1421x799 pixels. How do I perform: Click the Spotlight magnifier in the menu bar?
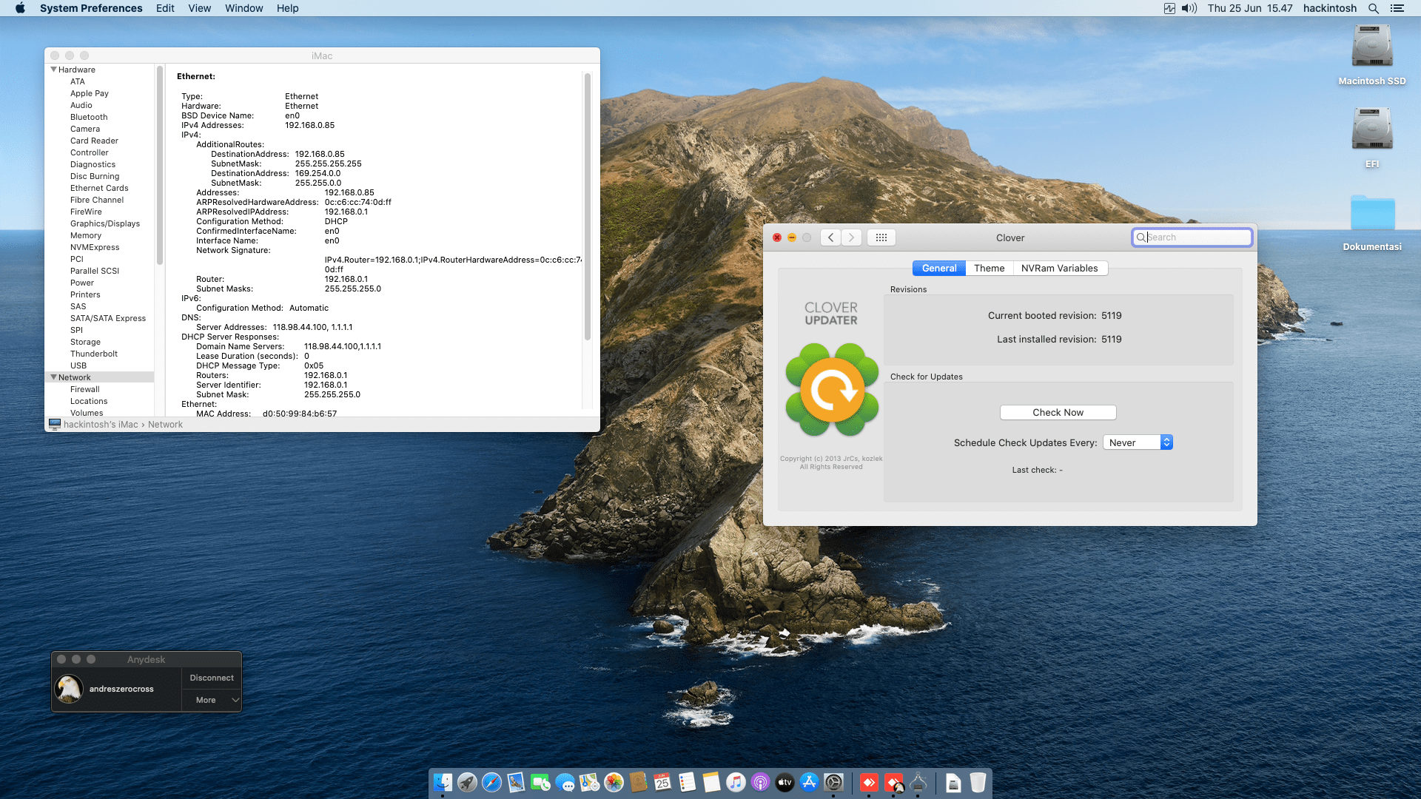pyautogui.click(x=1373, y=8)
